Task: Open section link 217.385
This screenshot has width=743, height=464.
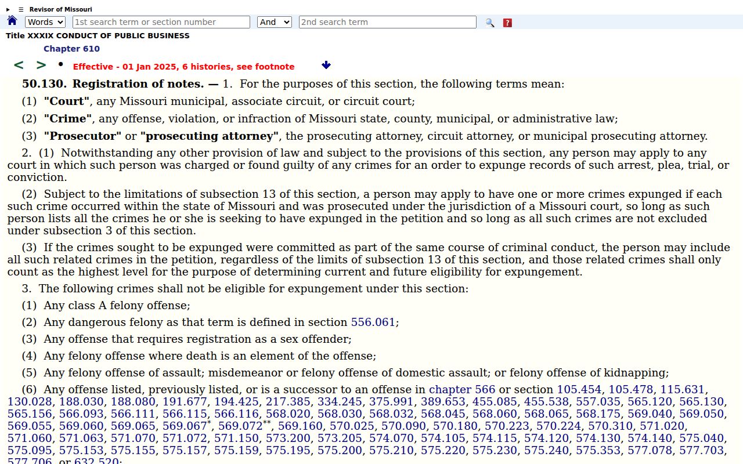Action: click(288, 401)
